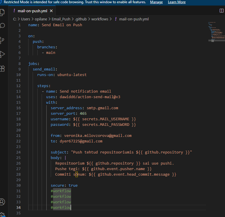Image resolution: width=225 pixels, height=217 pixels.
Task: Open the Source Control view
Action: [2, 40]
